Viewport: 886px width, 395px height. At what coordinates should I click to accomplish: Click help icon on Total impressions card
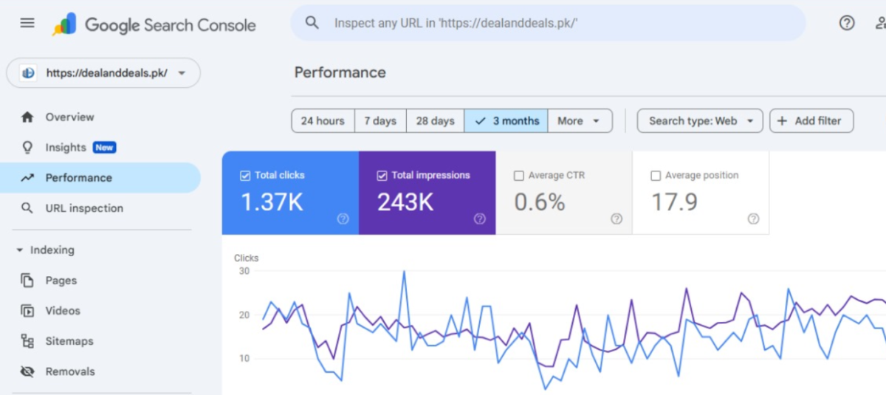click(480, 219)
